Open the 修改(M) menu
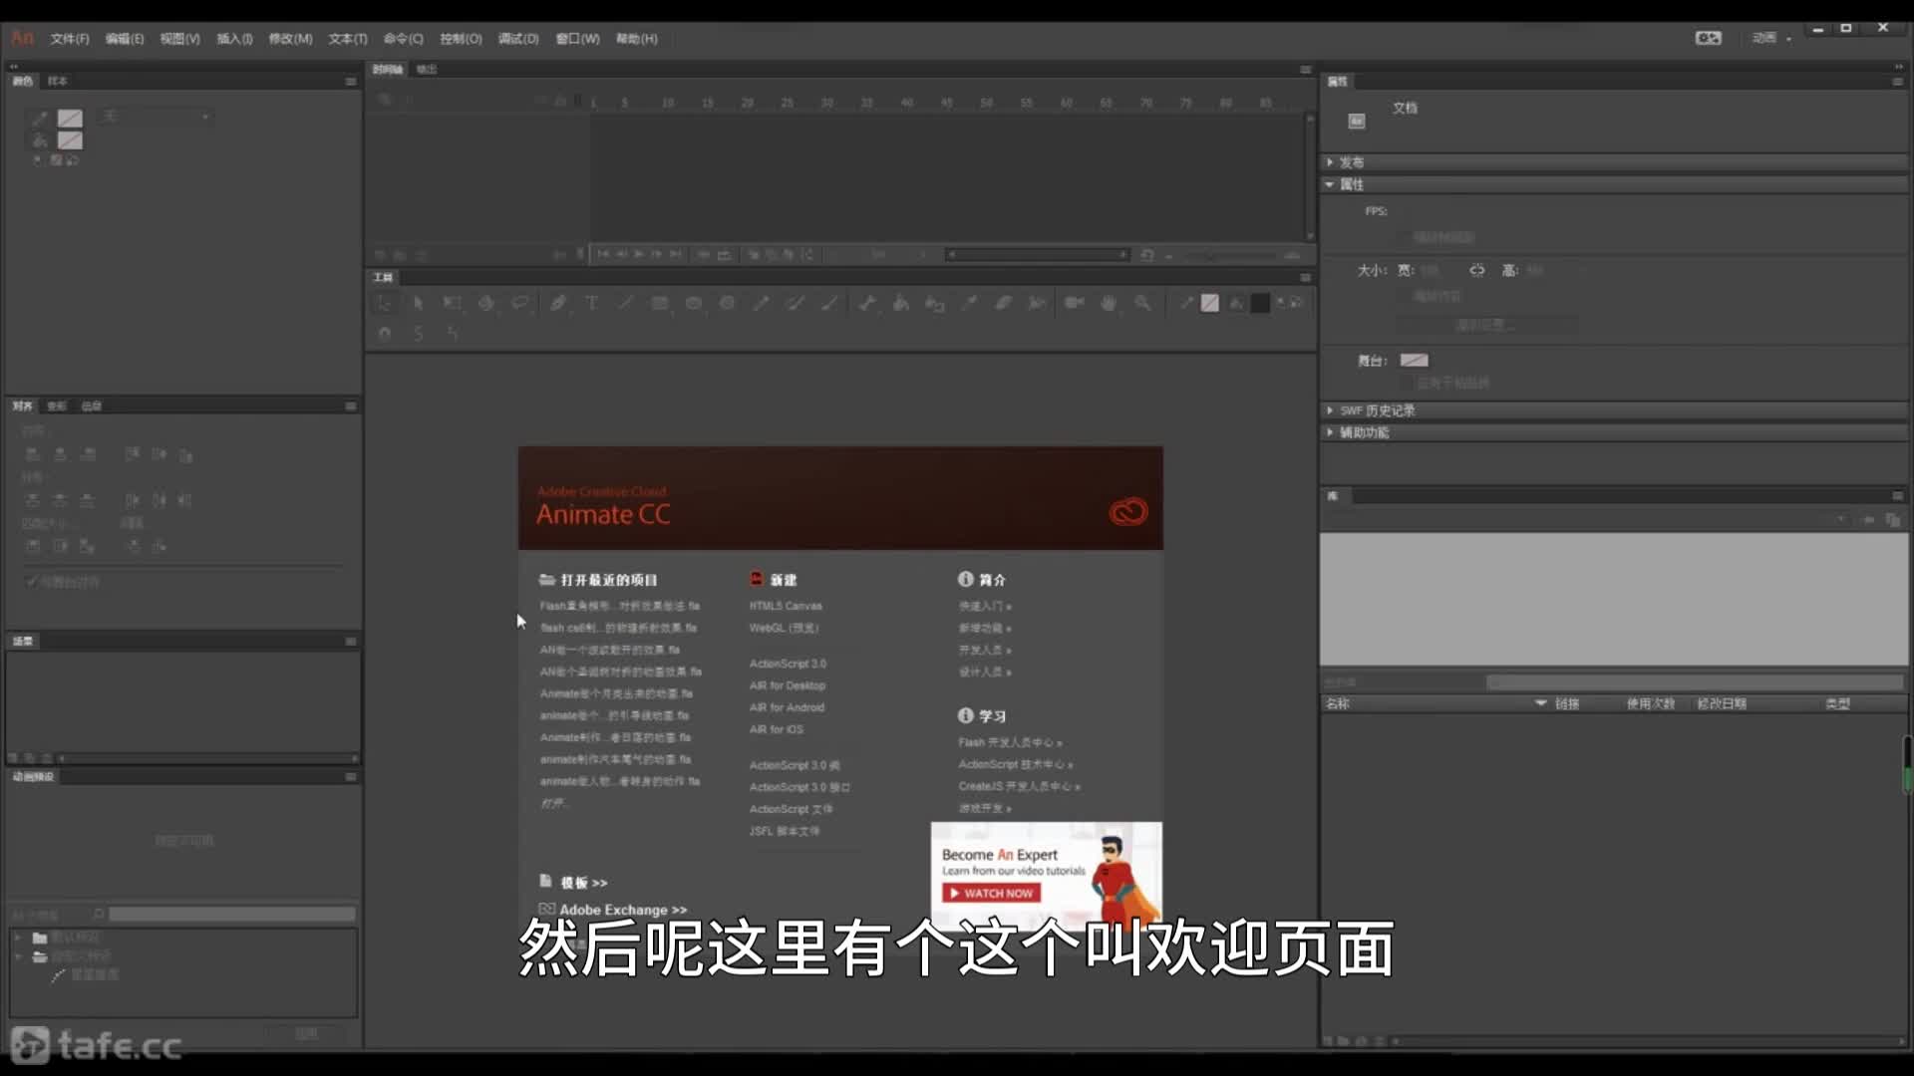Screen dimensions: 1914x1076 click(290, 39)
